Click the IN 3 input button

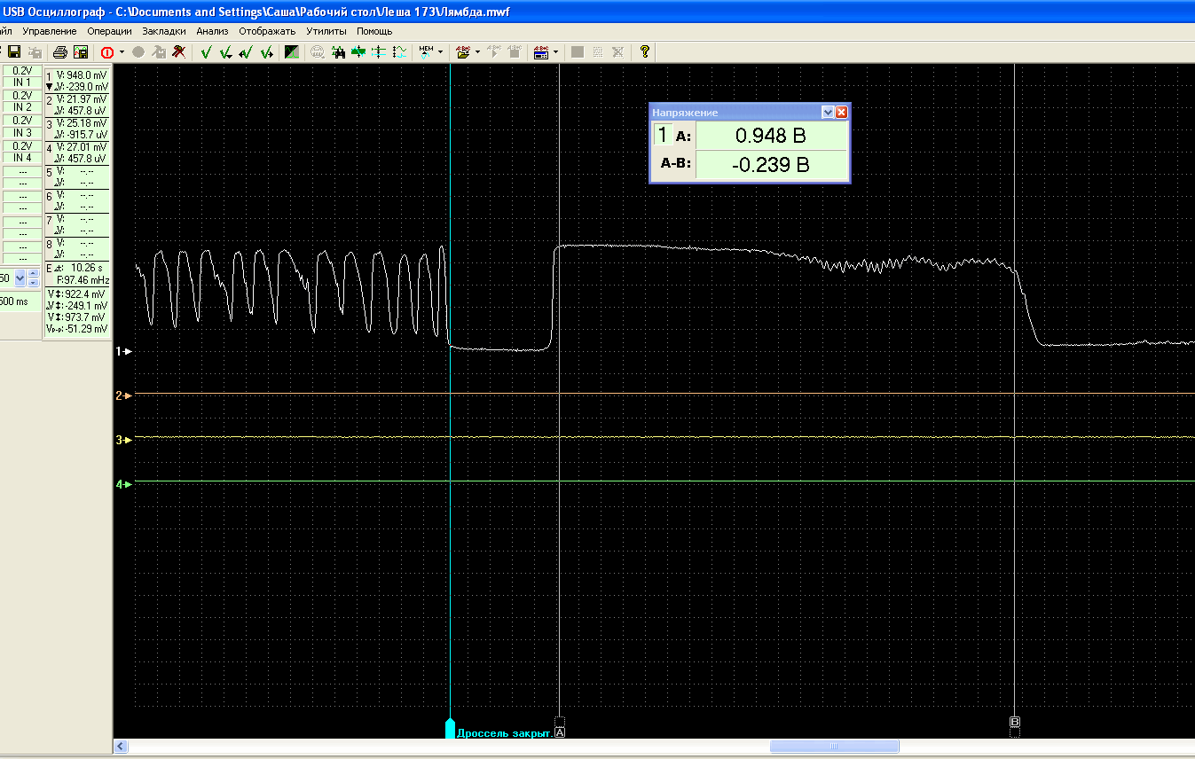coord(22,133)
